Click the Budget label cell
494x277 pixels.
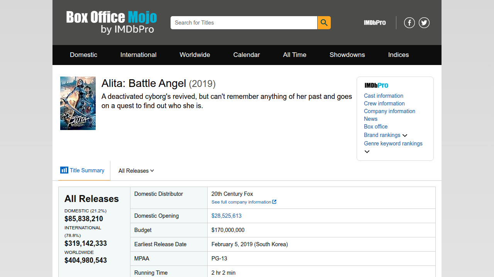[x=169, y=230]
